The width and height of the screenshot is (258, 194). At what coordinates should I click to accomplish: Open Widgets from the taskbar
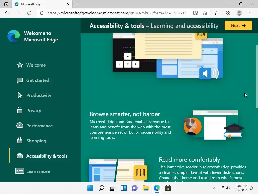click(123, 188)
